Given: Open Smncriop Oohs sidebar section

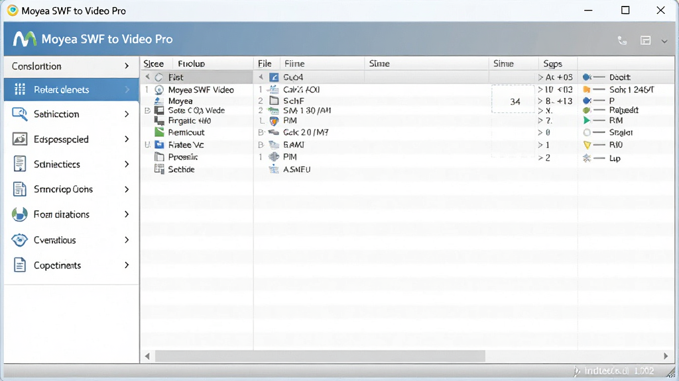Looking at the screenshot, I should pyautogui.click(x=72, y=189).
